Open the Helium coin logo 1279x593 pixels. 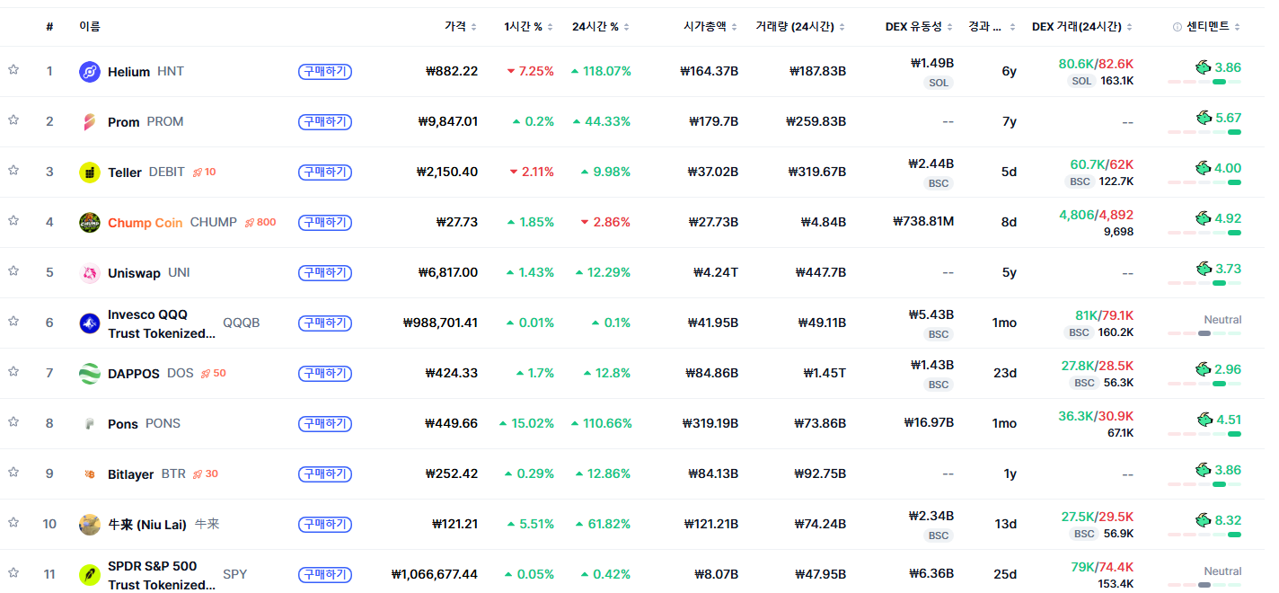pos(90,72)
